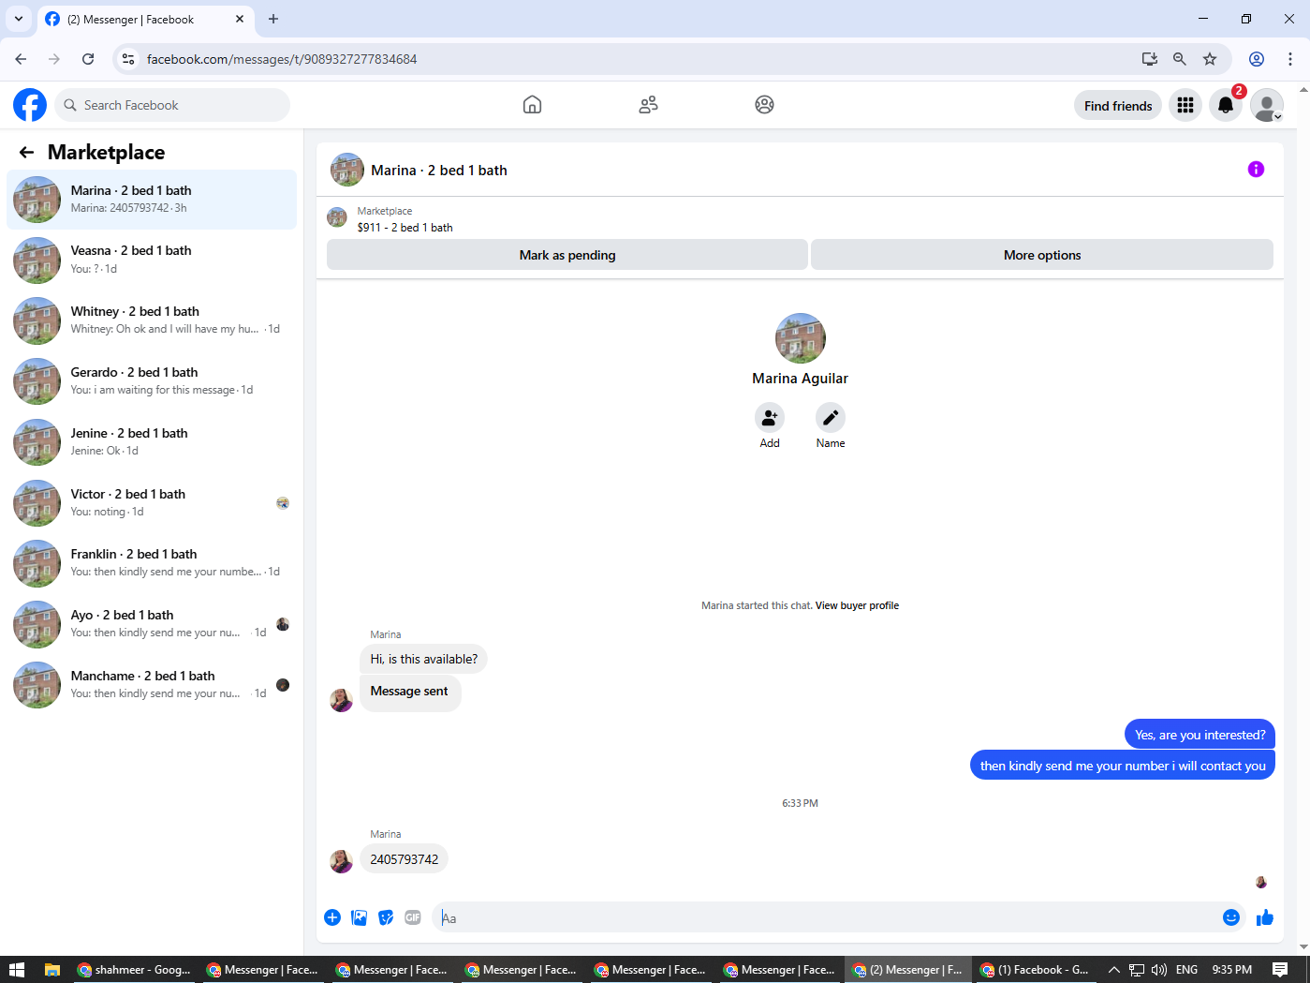The width and height of the screenshot is (1310, 983).
Task: Open the Ayo 2 bed 1 bath conversation
Action: click(152, 624)
